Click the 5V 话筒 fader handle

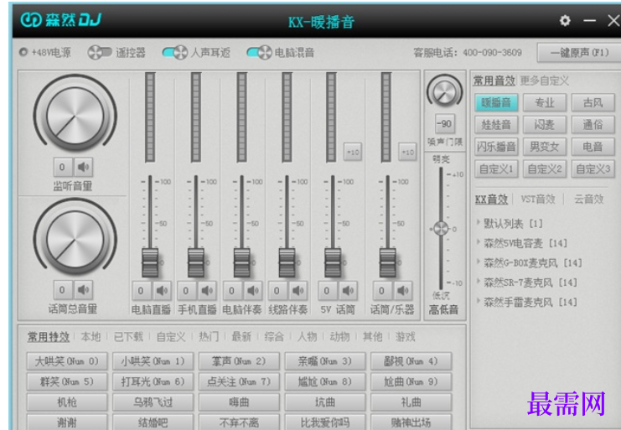tap(333, 262)
